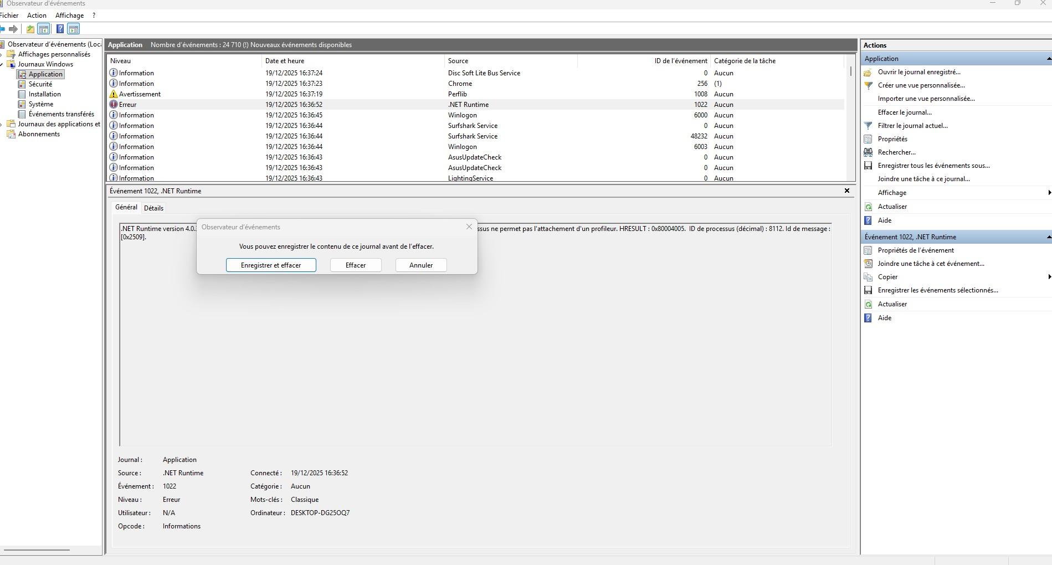1052x565 pixels.
Task: Expand the Affichage submenu arrow in Actions
Action: pyautogui.click(x=1049, y=193)
